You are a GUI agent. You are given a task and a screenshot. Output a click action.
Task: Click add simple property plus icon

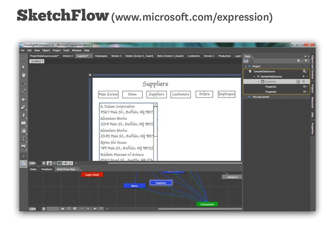pyautogui.click(x=303, y=76)
